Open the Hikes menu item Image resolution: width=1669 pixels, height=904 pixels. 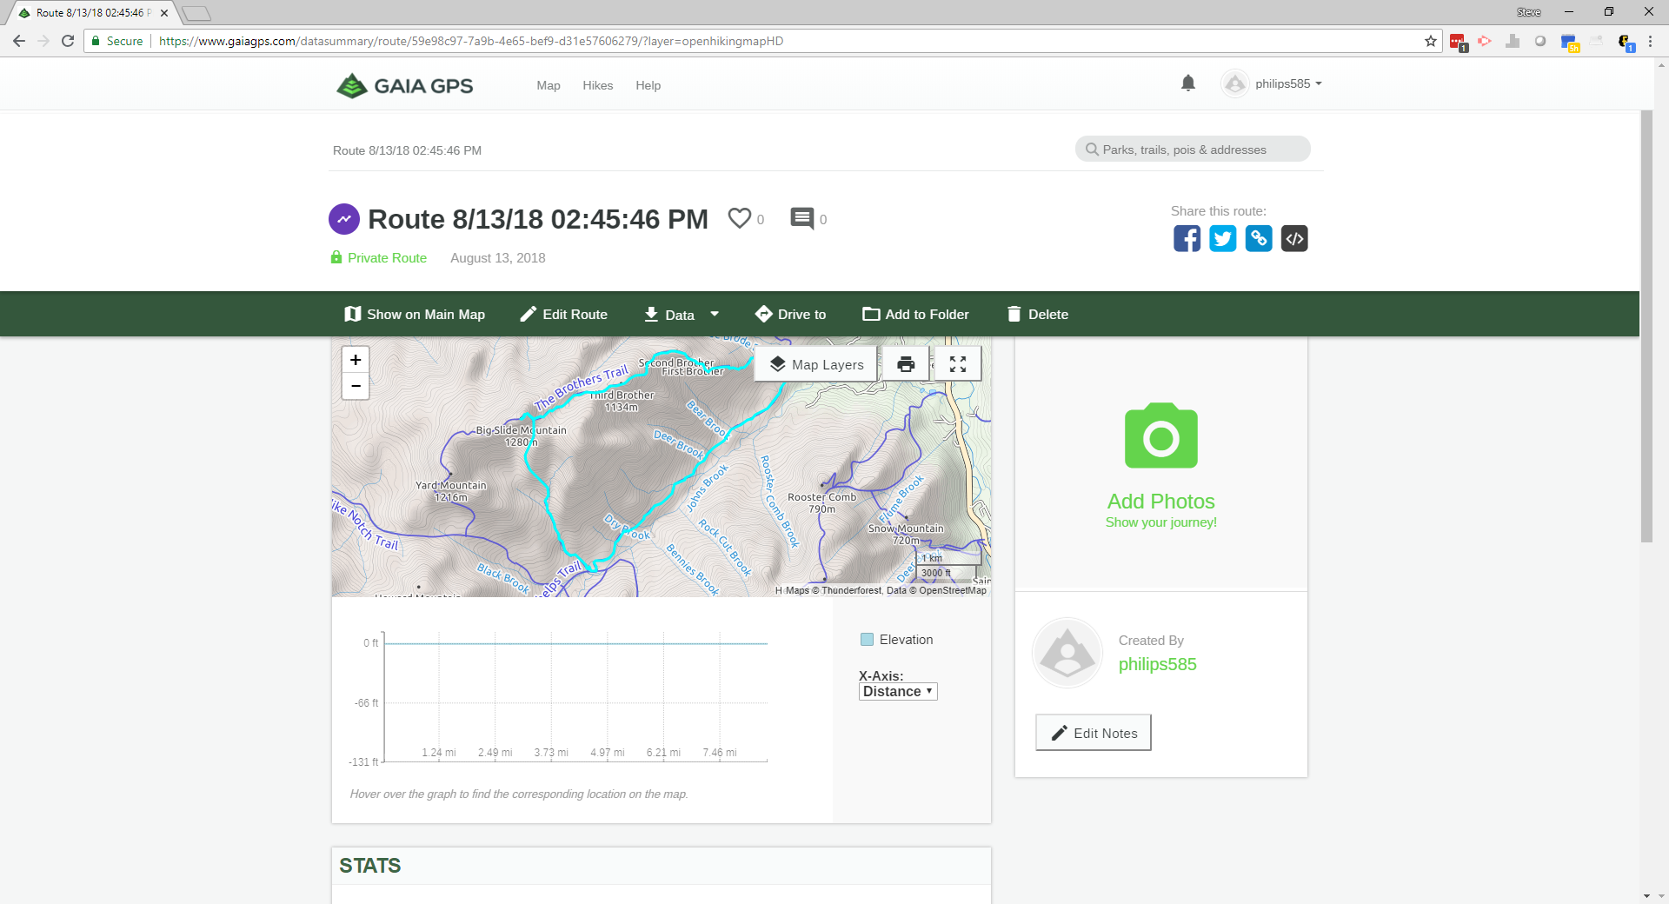[x=597, y=85]
